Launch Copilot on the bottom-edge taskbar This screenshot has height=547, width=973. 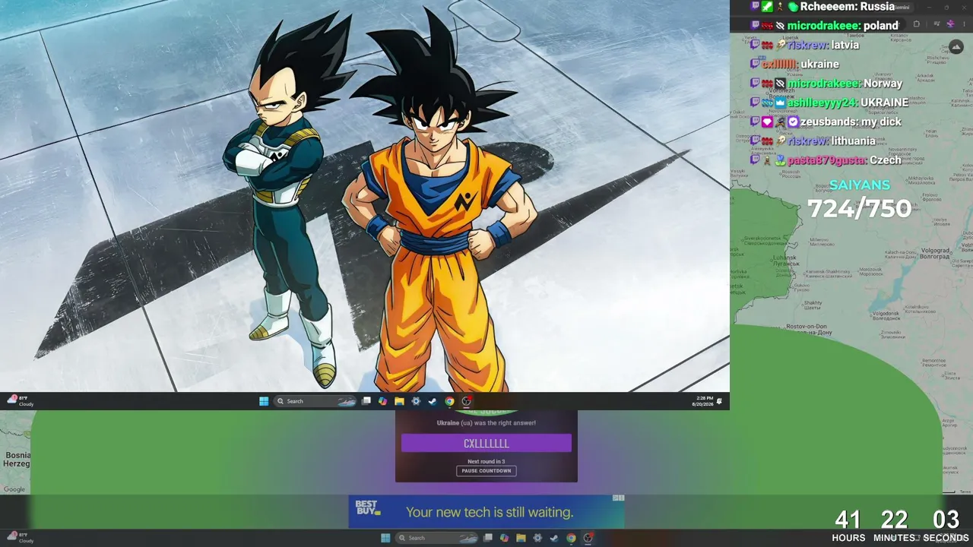tap(504, 538)
